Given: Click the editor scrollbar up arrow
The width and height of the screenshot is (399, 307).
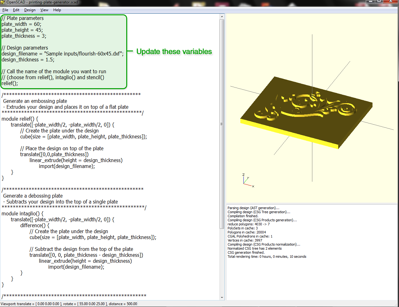Looking at the screenshot, I should pyautogui.click(x=222, y=17).
